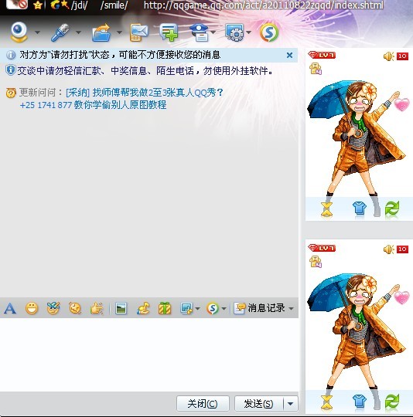Open the 找师傅帮我做2至3张真人QQ秀 question link
Viewport: 413px width, 417px height.
[x=145, y=93]
